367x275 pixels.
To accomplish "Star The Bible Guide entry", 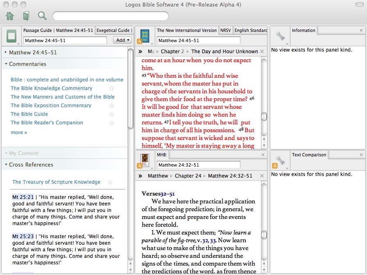I will coord(112,114).
